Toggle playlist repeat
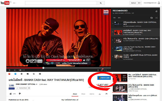Screen dimensions: 162x101 151,18
